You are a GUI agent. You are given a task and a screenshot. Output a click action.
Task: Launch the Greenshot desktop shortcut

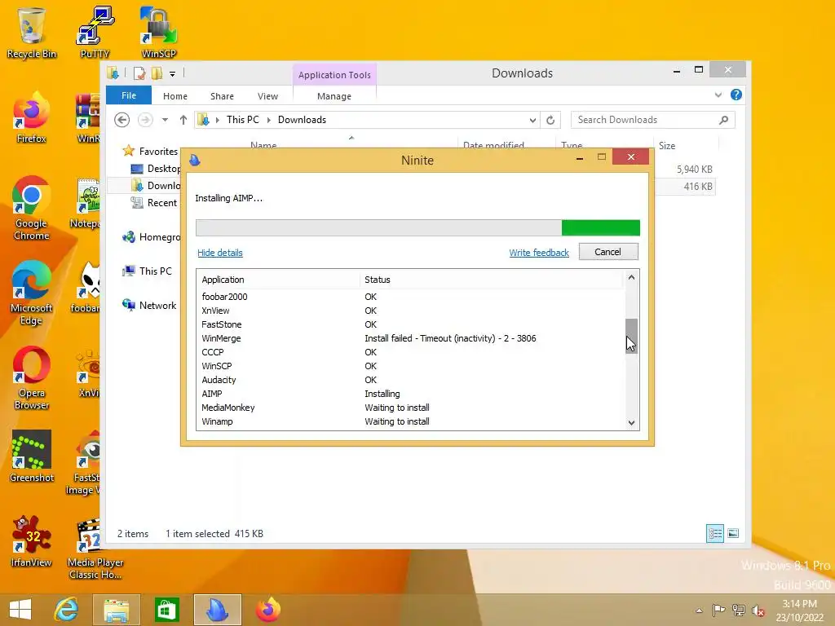tap(32, 456)
